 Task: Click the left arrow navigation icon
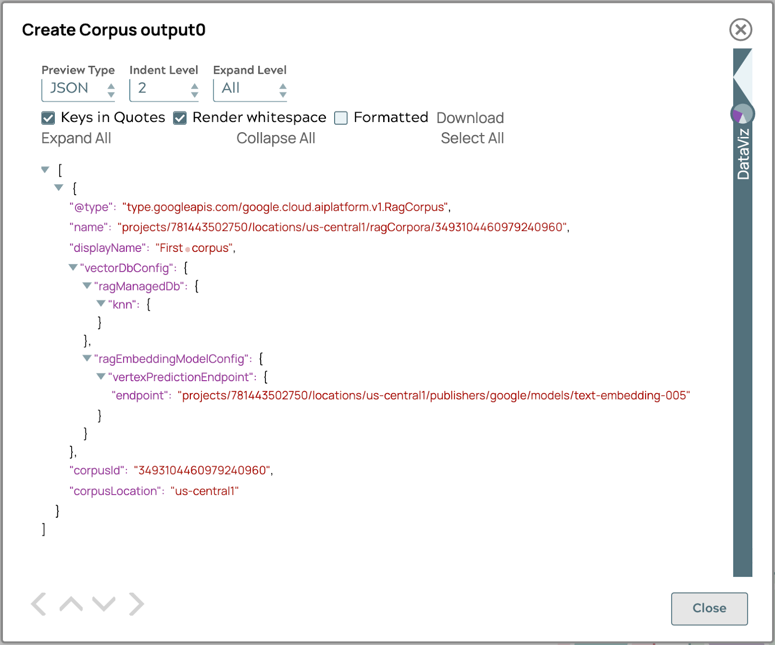[x=39, y=604]
